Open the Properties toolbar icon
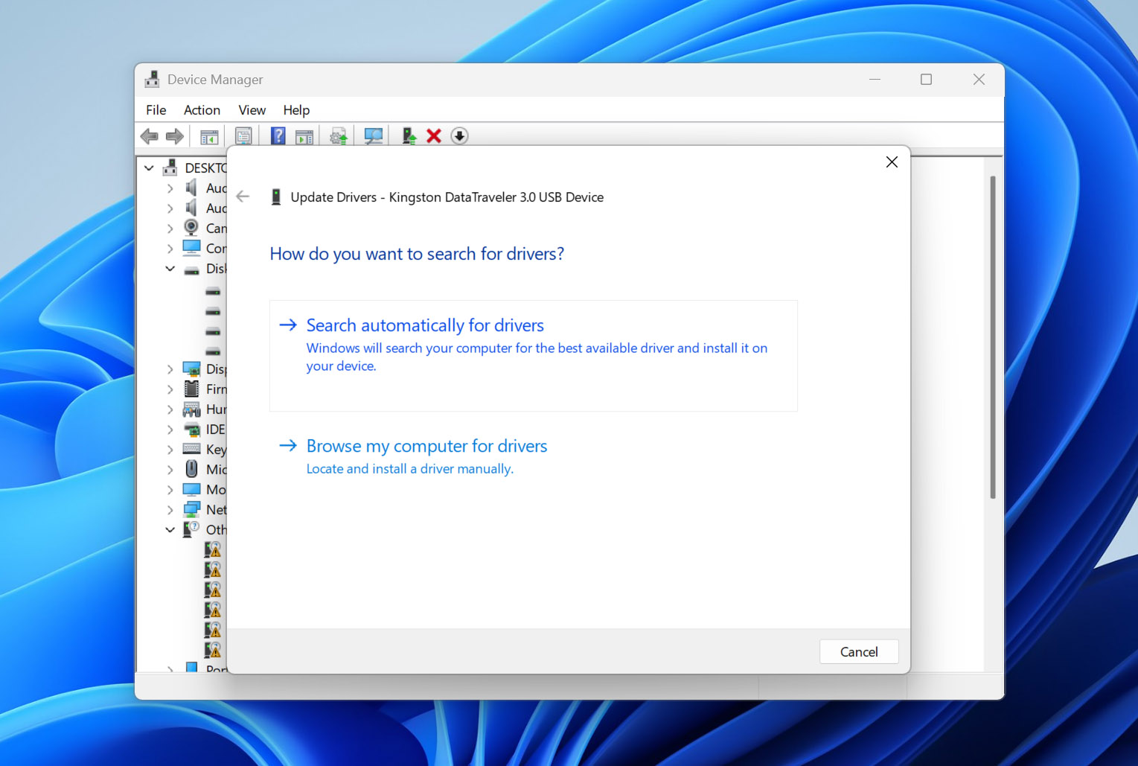The image size is (1138, 766). tap(243, 136)
